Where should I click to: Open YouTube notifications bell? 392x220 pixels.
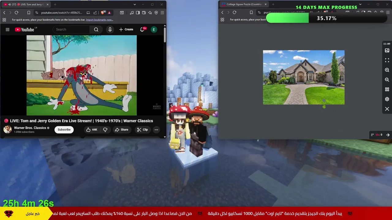point(142,29)
